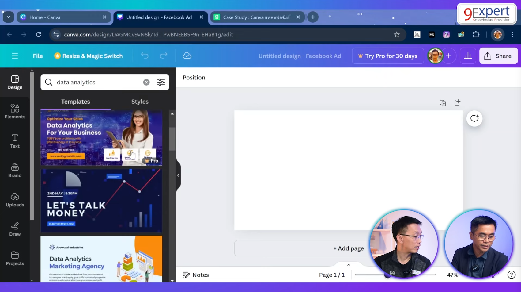
Task: Open the File menu
Action: click(37, 56)
